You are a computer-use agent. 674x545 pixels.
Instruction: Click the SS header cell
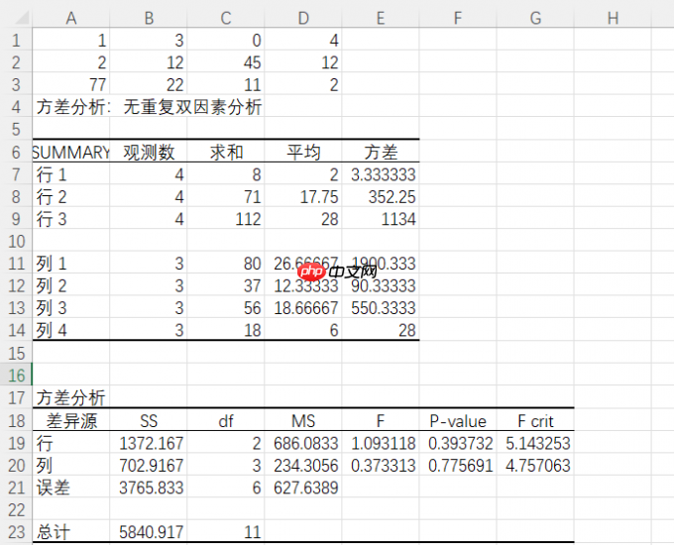[149, 421]
